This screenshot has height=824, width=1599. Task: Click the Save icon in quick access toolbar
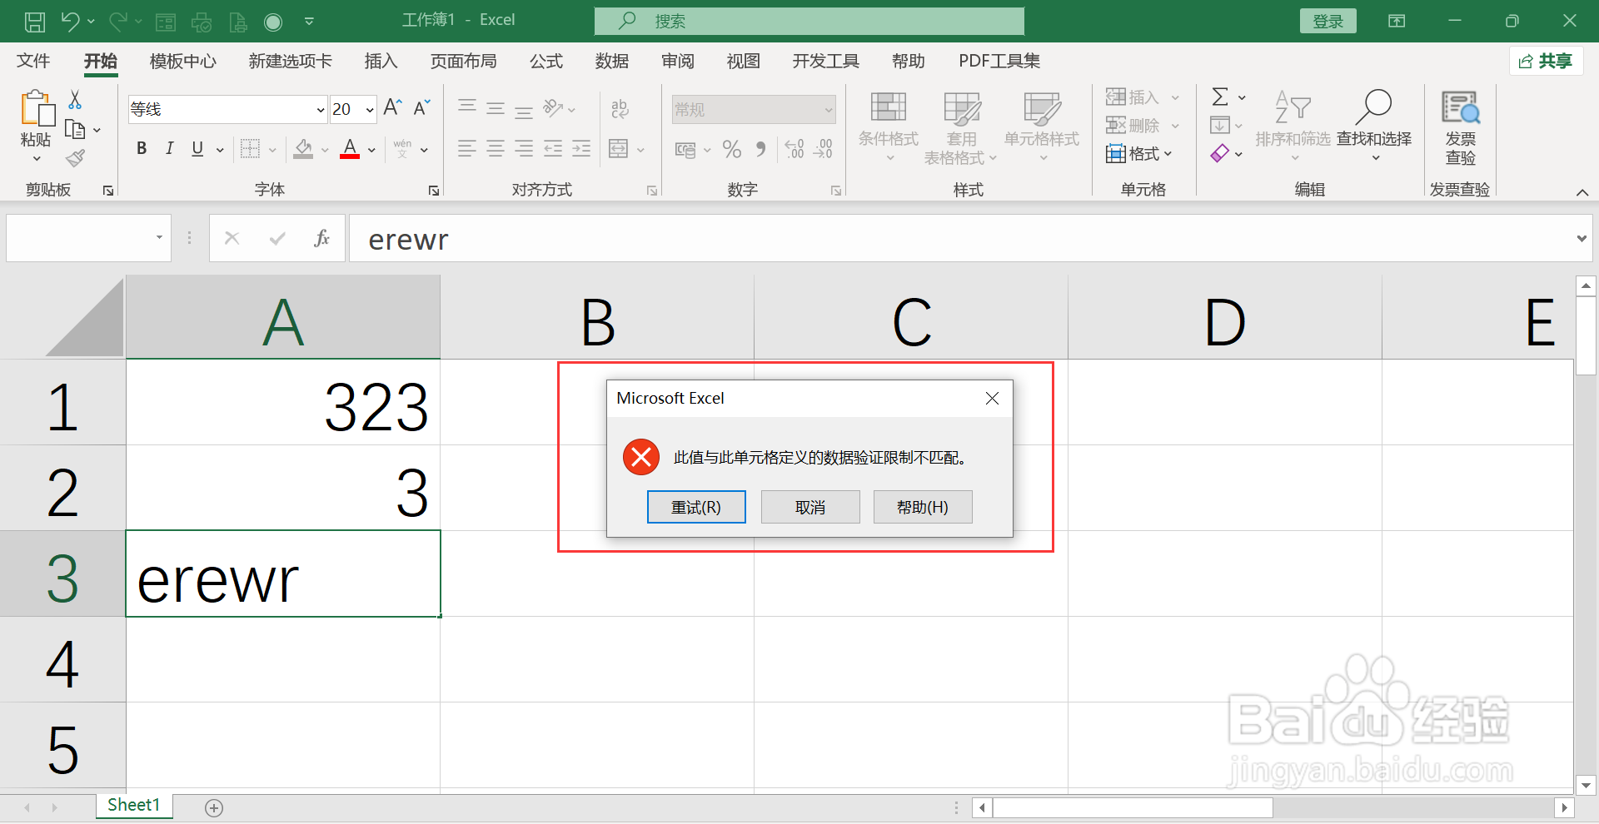pos(35,22)
